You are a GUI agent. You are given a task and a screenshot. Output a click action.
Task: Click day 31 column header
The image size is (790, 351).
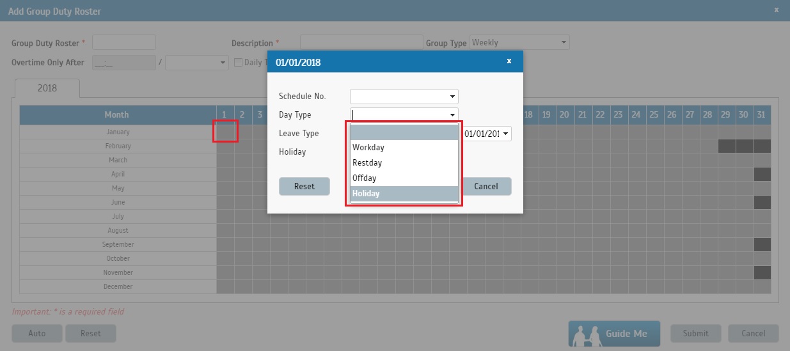(x=762, y=115)
